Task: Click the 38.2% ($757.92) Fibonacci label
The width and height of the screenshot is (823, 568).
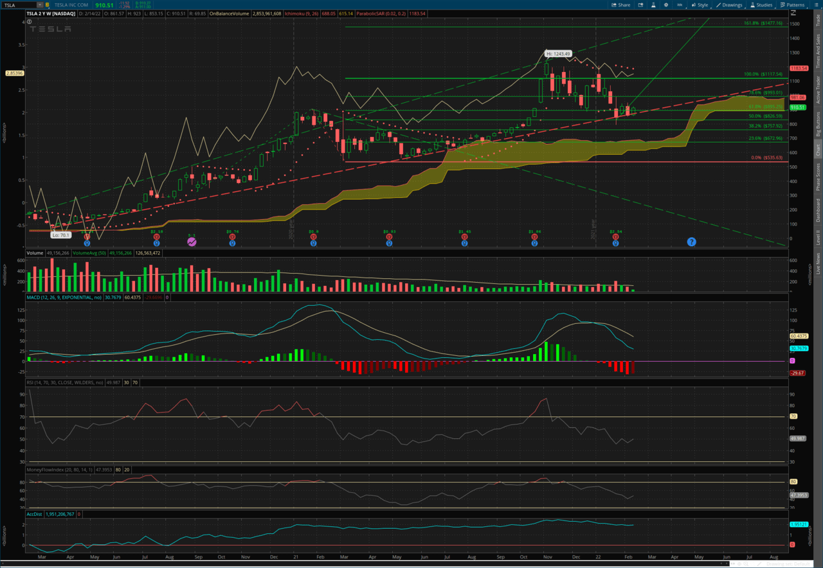Action: point(765,126)
